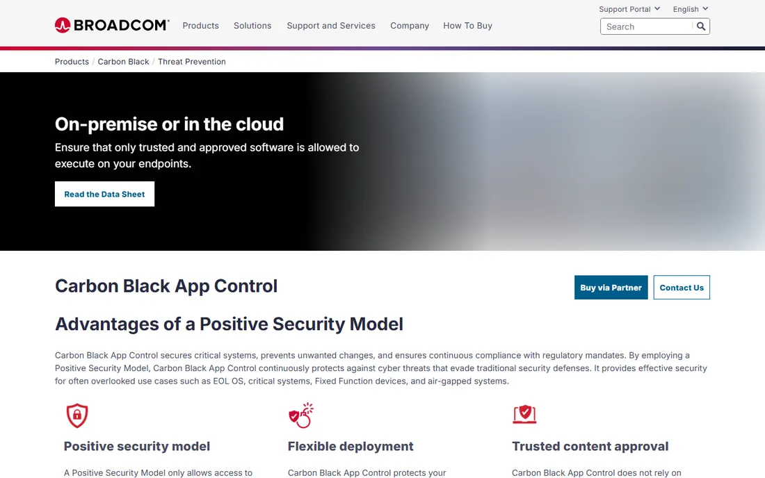Screen dimensions: 765x478
Task: Click the Broadcom logo
Action: point(112,25)
